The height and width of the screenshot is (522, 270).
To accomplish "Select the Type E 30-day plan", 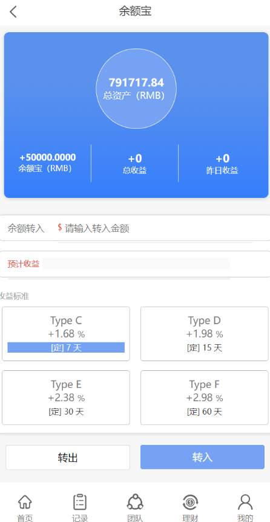I will 66,398.
